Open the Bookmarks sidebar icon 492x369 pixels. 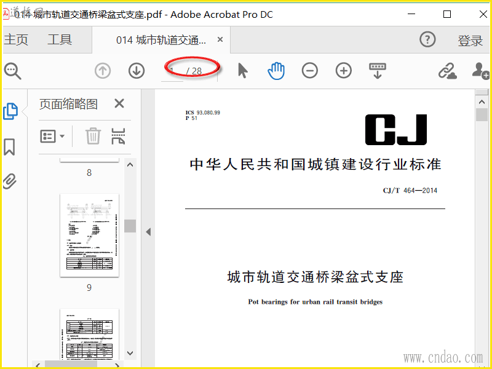[9, 147]
